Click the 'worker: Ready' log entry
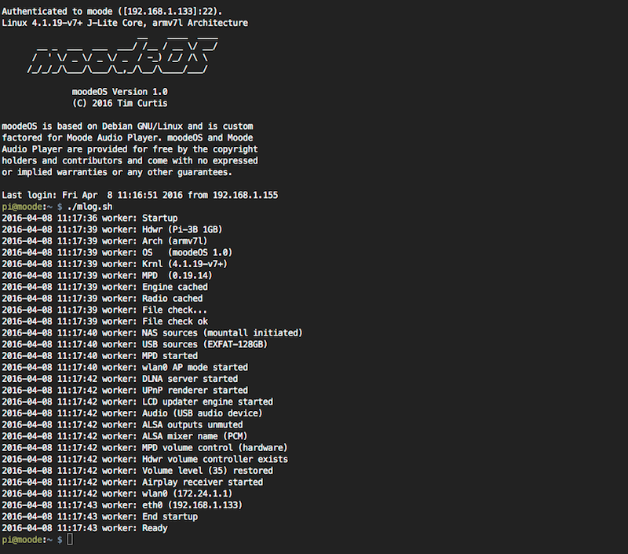The width and height of the screenshot is (628, 554). (x=85, y=528)
